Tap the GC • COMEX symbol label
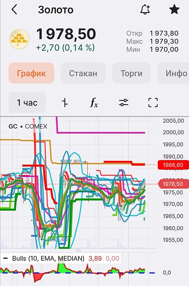Viewport: 189px width, 286px height. (28, 127)
